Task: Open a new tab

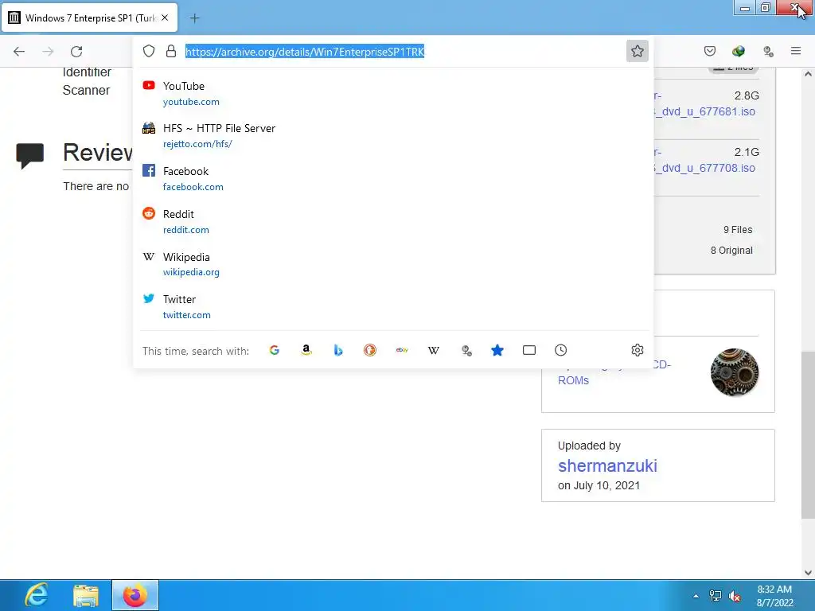Action: pyautogui.click(x=194, y=18)
